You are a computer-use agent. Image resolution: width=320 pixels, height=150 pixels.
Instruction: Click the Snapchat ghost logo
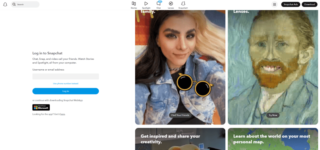tap(5, 4)
